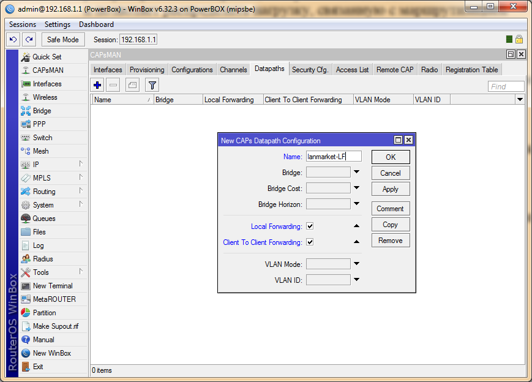Viewport: 532px width, 382px height.
Task: Click the blue plus Add button
Action: pyautogui.click(x=97, y=85)
